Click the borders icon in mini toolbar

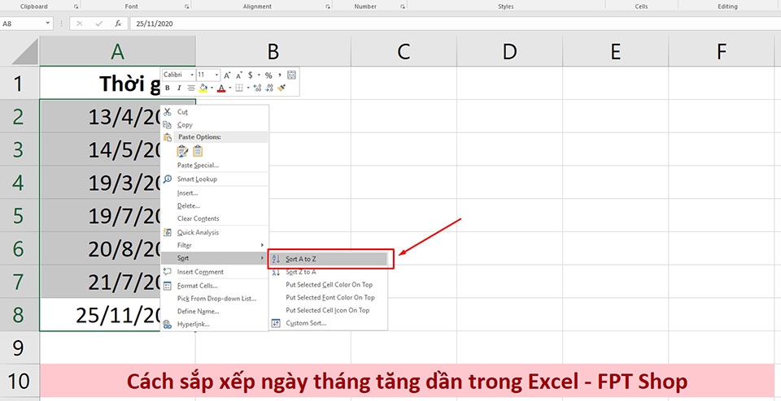(239, 88)
